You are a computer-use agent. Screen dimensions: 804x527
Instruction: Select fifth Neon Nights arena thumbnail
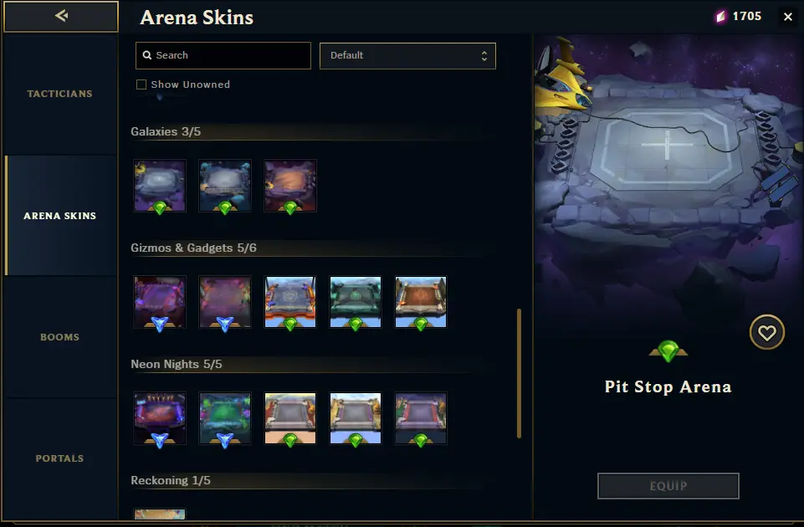coord(421,418)
